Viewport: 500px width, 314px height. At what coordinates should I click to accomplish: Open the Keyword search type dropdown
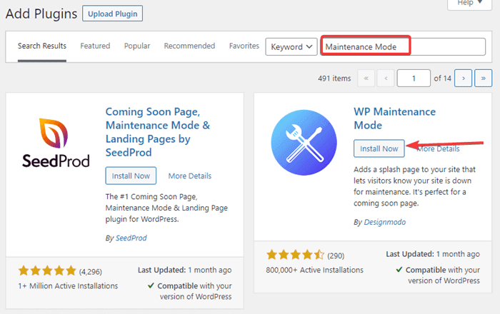pos(291,46)
